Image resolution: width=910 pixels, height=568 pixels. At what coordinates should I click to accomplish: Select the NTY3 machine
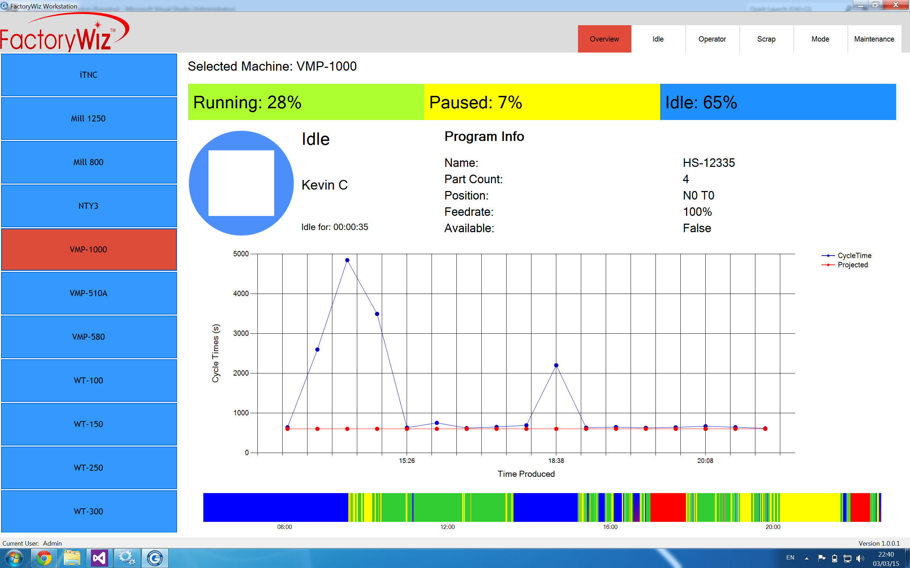pyautogui.click(x=89, y=206)
